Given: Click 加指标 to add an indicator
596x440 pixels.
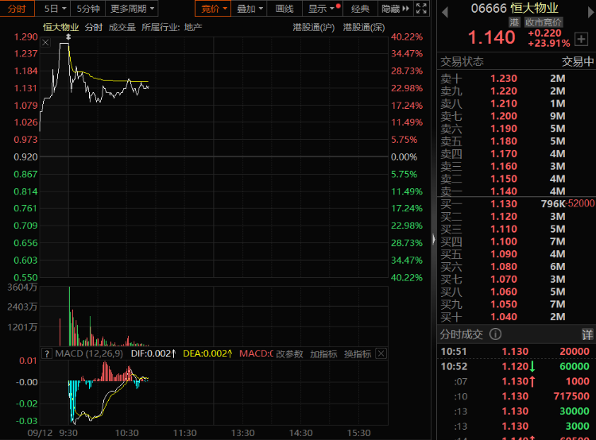Looking at the screenshot, I should coord(323,354).
